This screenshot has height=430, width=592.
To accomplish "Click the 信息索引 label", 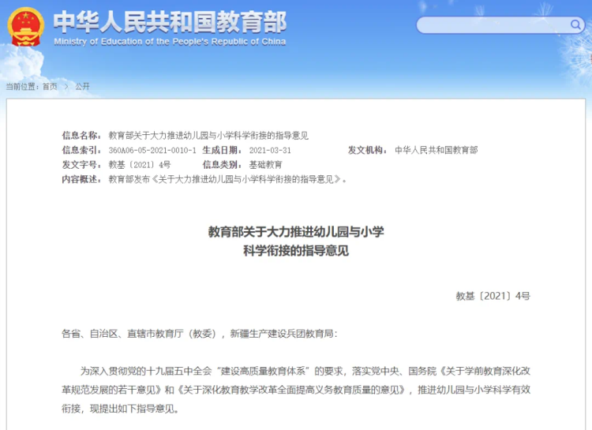I will [x=82, y=150].
